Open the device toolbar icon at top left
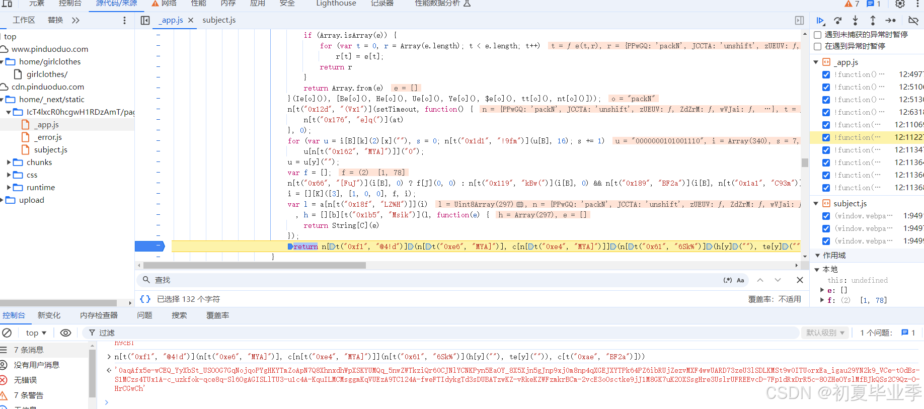This screenshot has width=924, height=409. click(7, 3)
